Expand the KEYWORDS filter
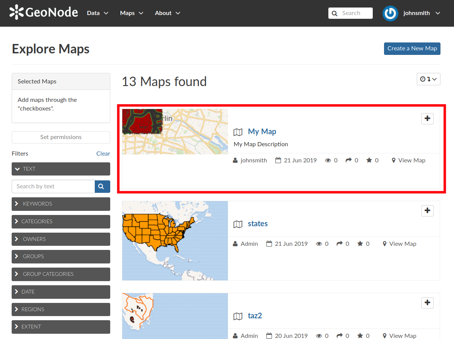The height and width of the screenshot is (339, 454). (x=61, y=204)
